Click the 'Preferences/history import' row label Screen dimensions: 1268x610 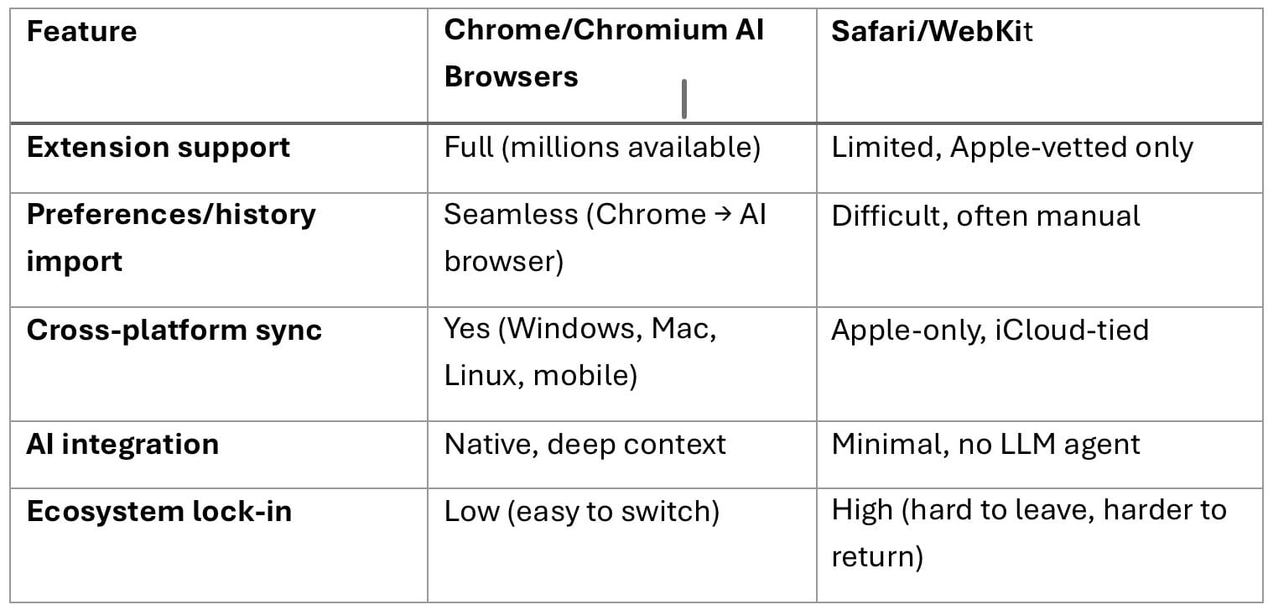(171, 237)
